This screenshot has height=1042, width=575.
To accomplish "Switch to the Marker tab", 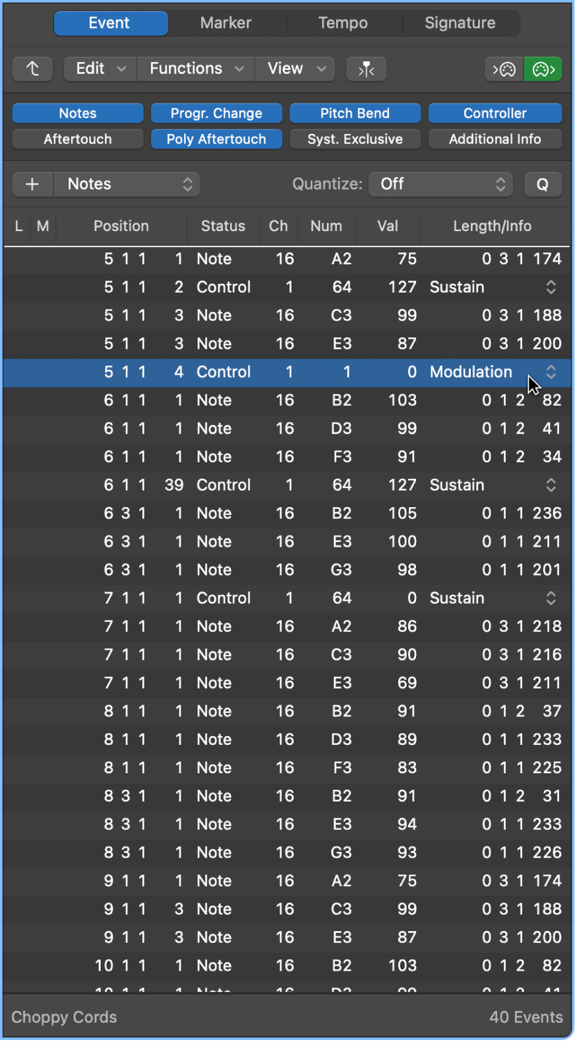I will [226, 22].
